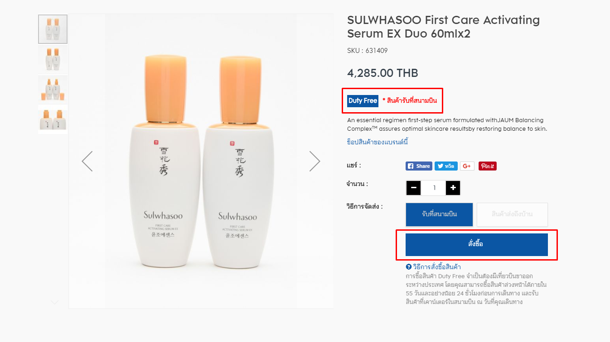
Task: Open วิธีการสั่งซื้อสินค้า how-to-order link
Action: pos(437,267)
